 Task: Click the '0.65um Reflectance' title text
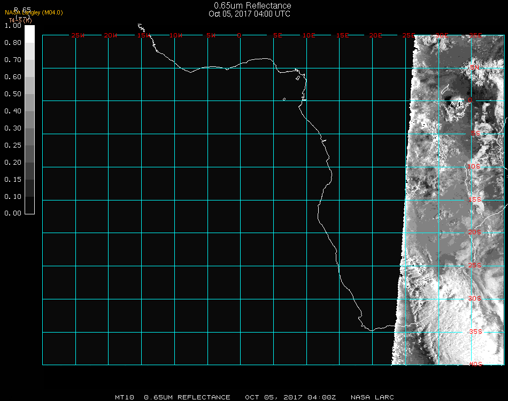pyautogui.click(x=252, y=6)
